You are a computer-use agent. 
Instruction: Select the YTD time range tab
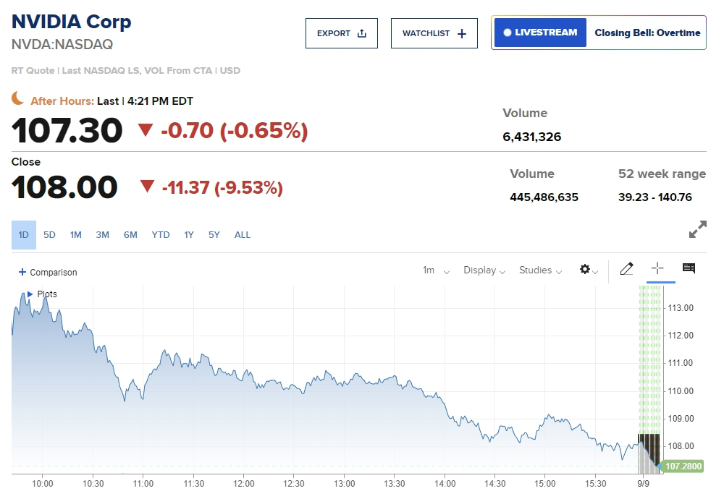(x=161, y=235)
